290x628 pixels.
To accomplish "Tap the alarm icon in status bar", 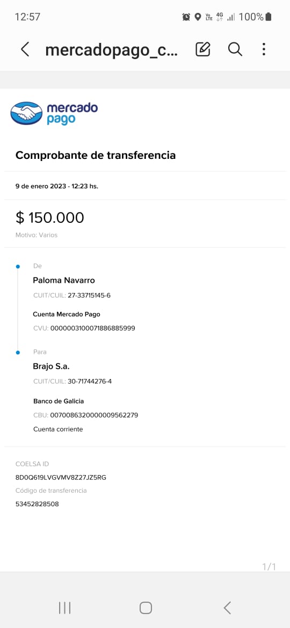I will [186, 17].
